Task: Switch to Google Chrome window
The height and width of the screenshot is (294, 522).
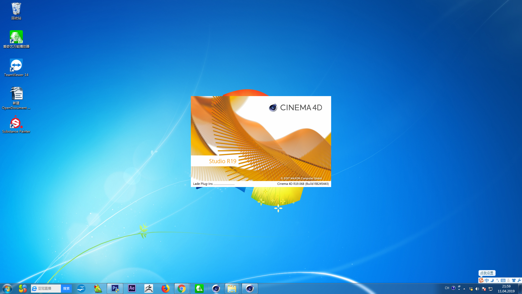Action: (182, 289)
